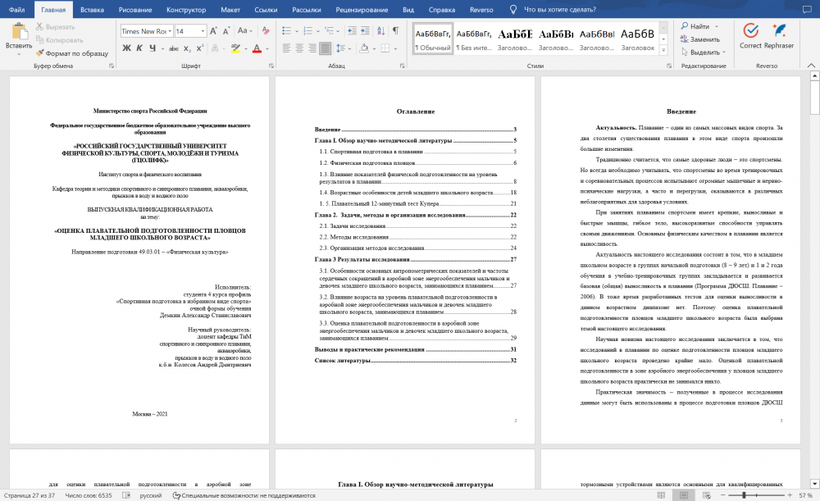Apply superscript formatting (x²)

click(200, 48)
